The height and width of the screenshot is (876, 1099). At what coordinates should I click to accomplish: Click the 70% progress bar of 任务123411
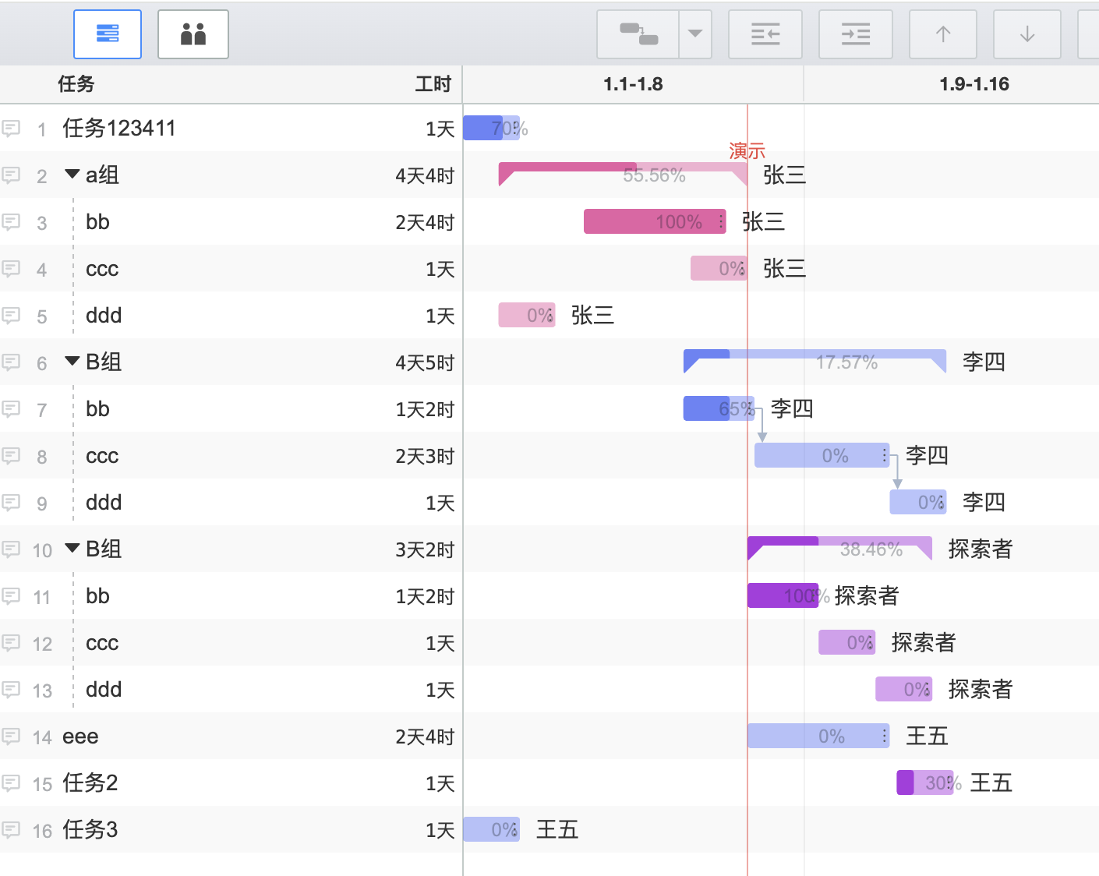[491, 128]
